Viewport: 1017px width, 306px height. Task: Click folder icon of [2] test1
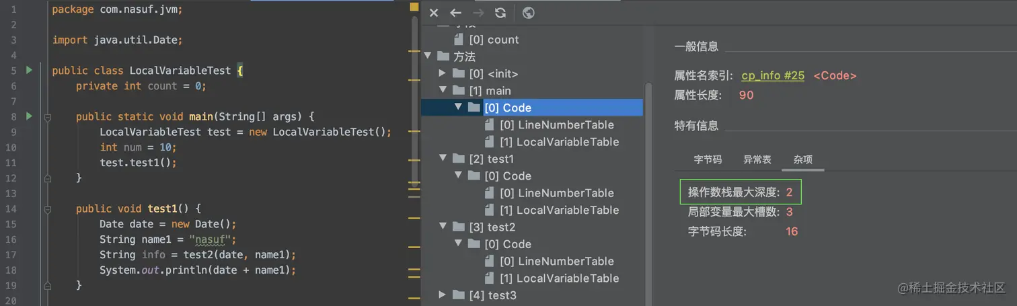[459, 159]
